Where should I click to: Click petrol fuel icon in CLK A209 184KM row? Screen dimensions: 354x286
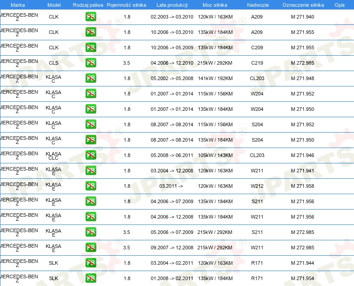tap(91, 32)
